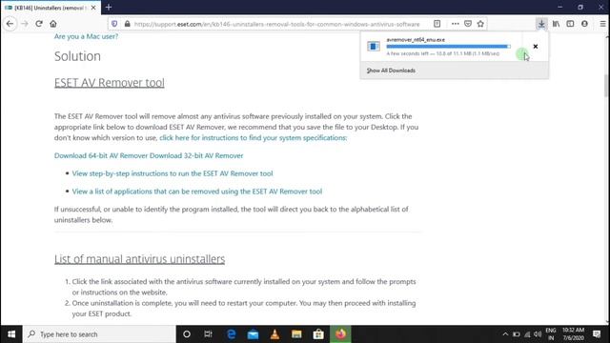Follow the 'Are you a Mac user?' link
Viewport: 610px width, 343px height.
point(86,36)
